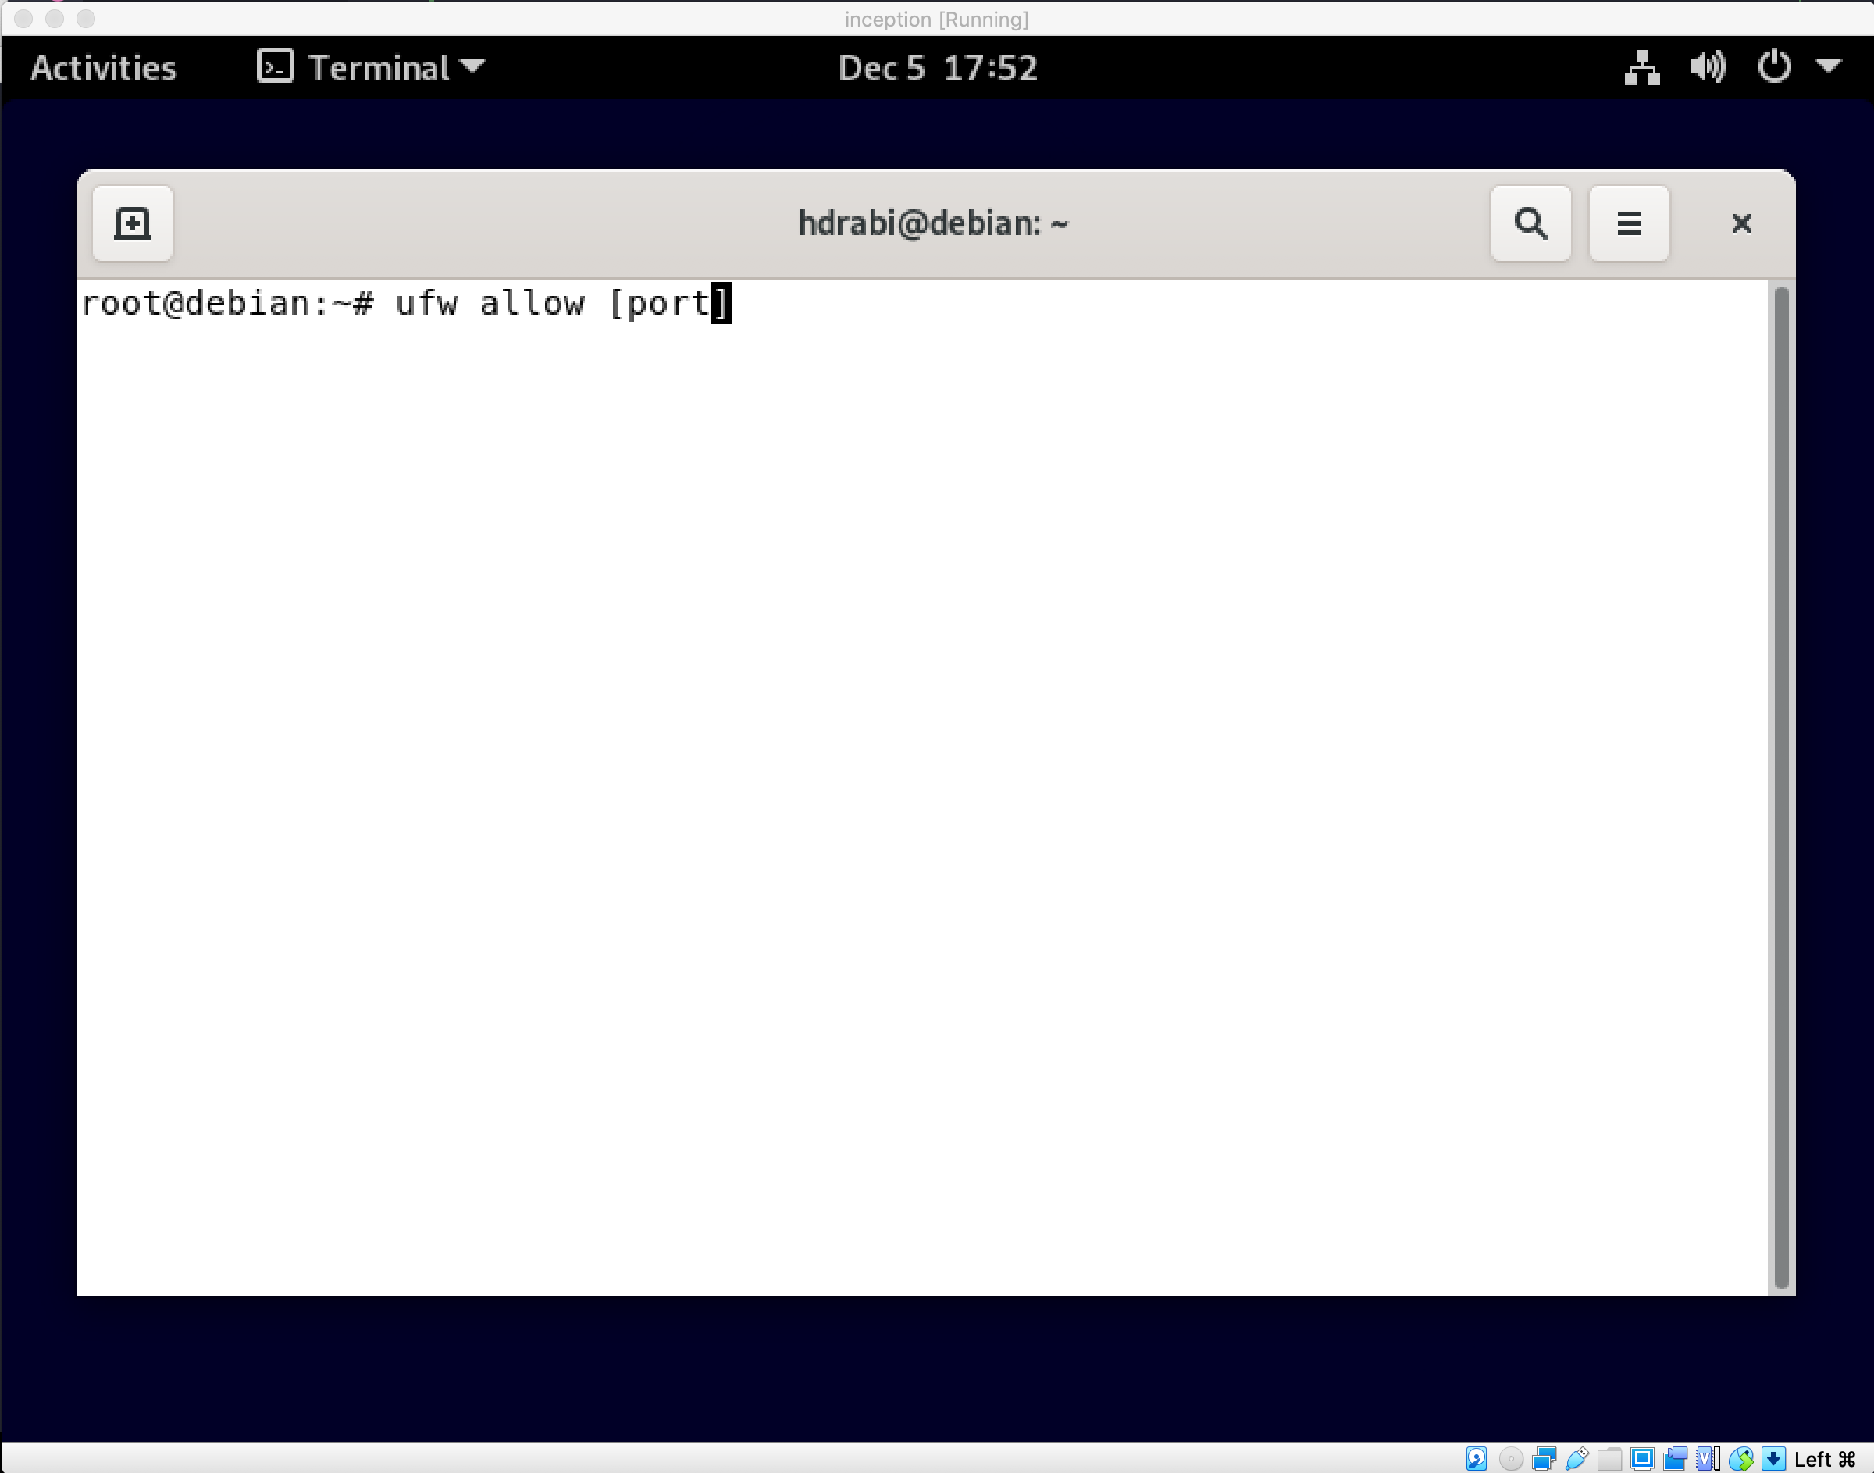Open a new terminal tab button

[132, 223]
